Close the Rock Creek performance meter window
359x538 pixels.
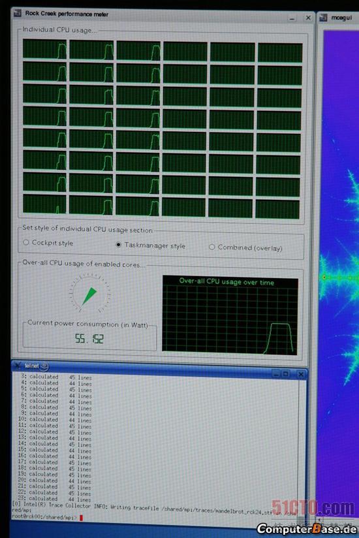(308, 18)
